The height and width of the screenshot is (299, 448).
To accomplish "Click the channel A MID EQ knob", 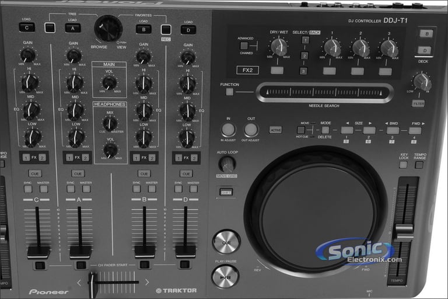I will [75, 112].
